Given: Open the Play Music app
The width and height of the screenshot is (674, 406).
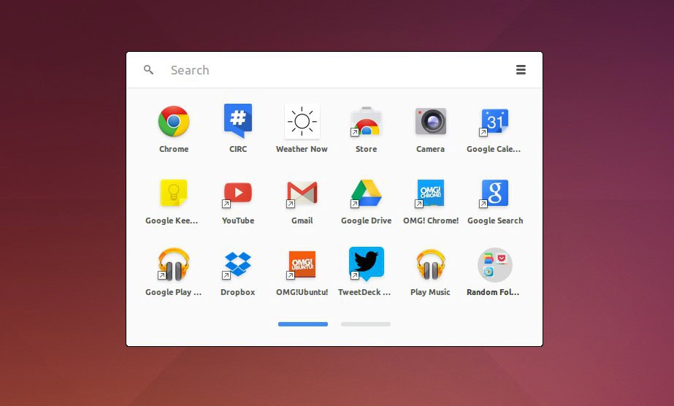Looking at the screenshot, I should pyautogui.click(x=430, y=264).
